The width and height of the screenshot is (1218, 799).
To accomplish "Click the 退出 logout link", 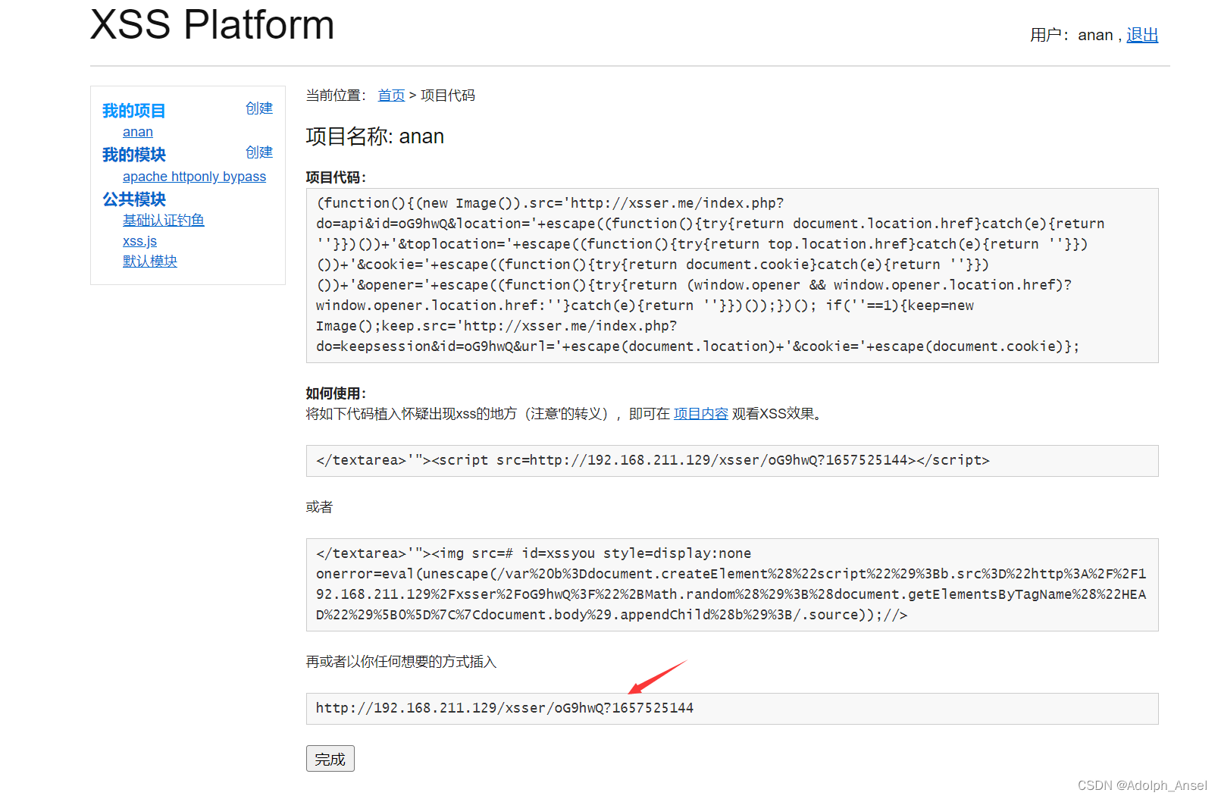I will 1142,35.
